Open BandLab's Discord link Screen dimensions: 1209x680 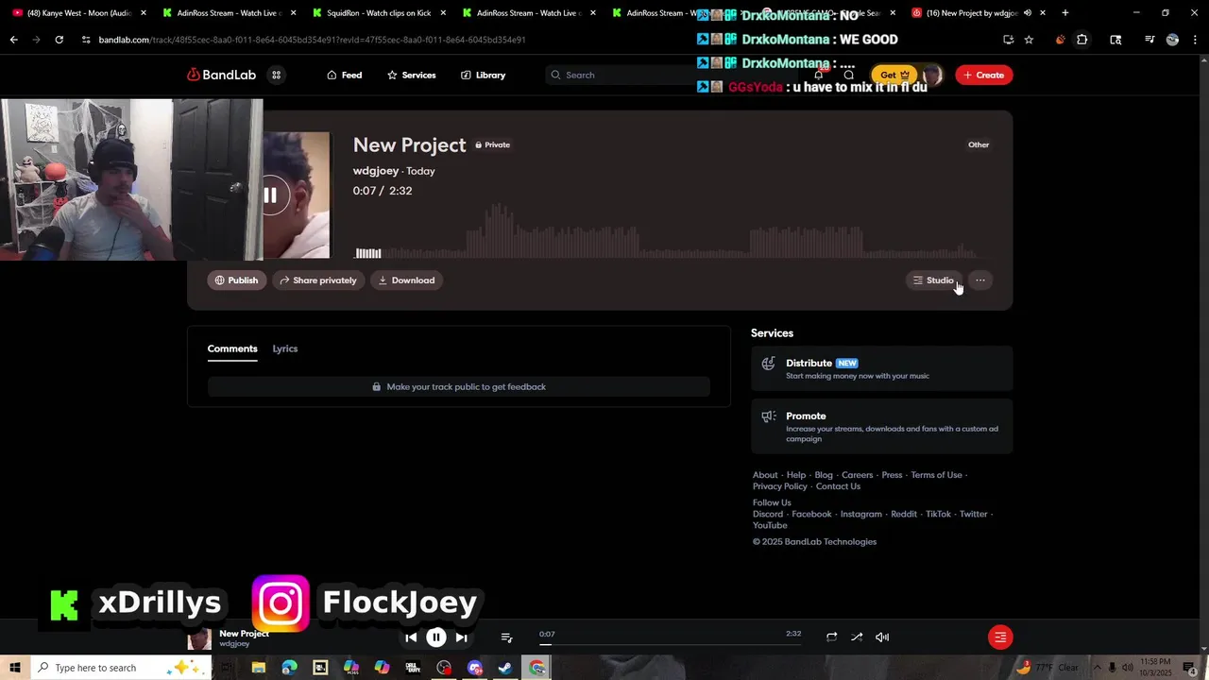coord(768,514)
